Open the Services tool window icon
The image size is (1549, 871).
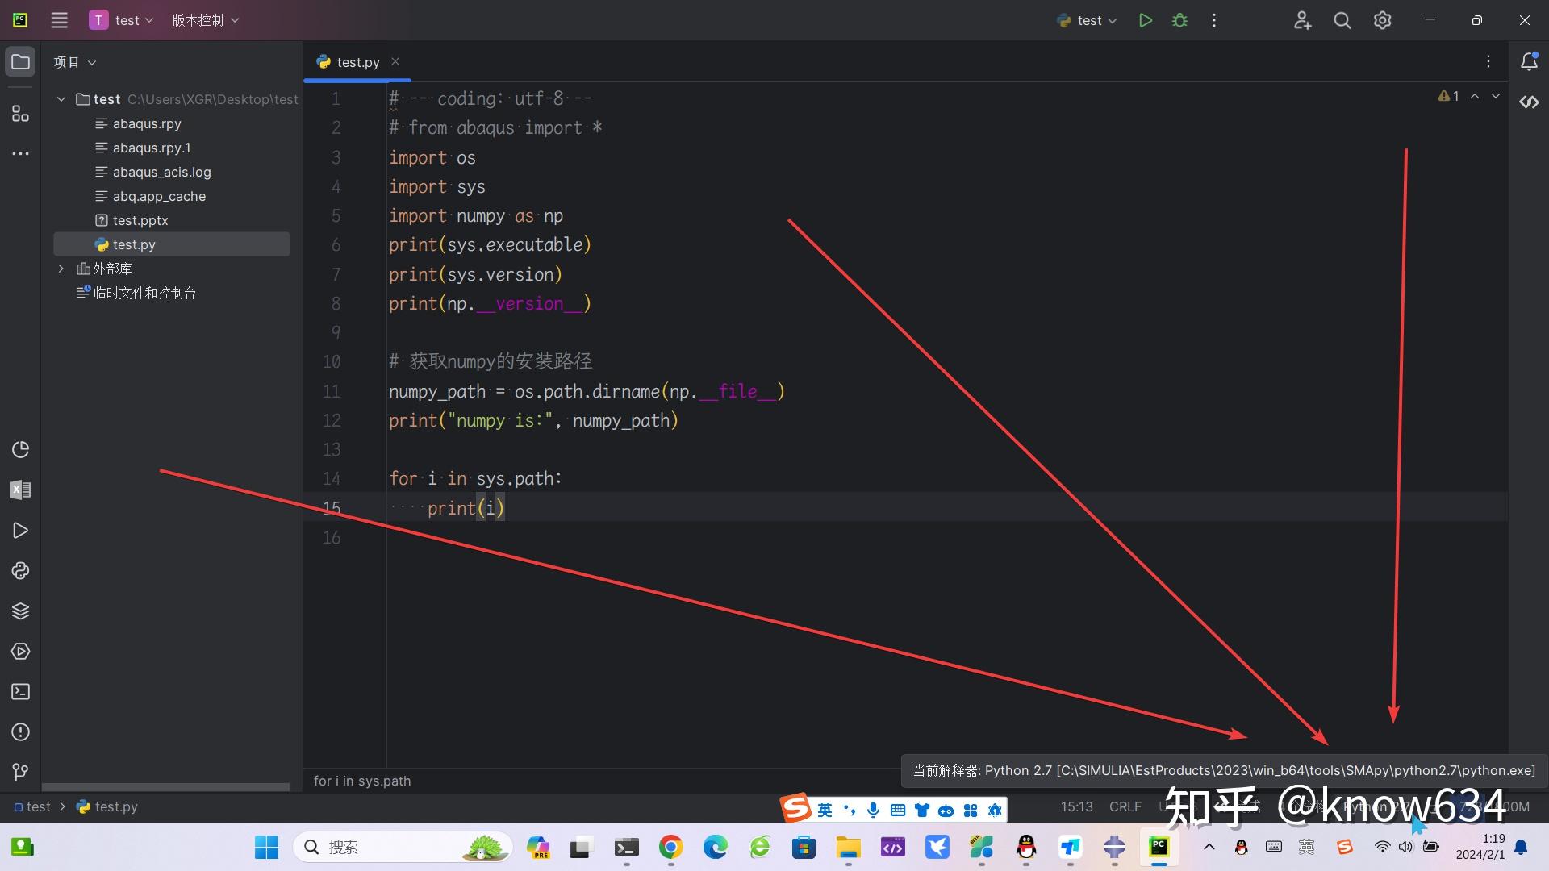[x=20, y=651]
